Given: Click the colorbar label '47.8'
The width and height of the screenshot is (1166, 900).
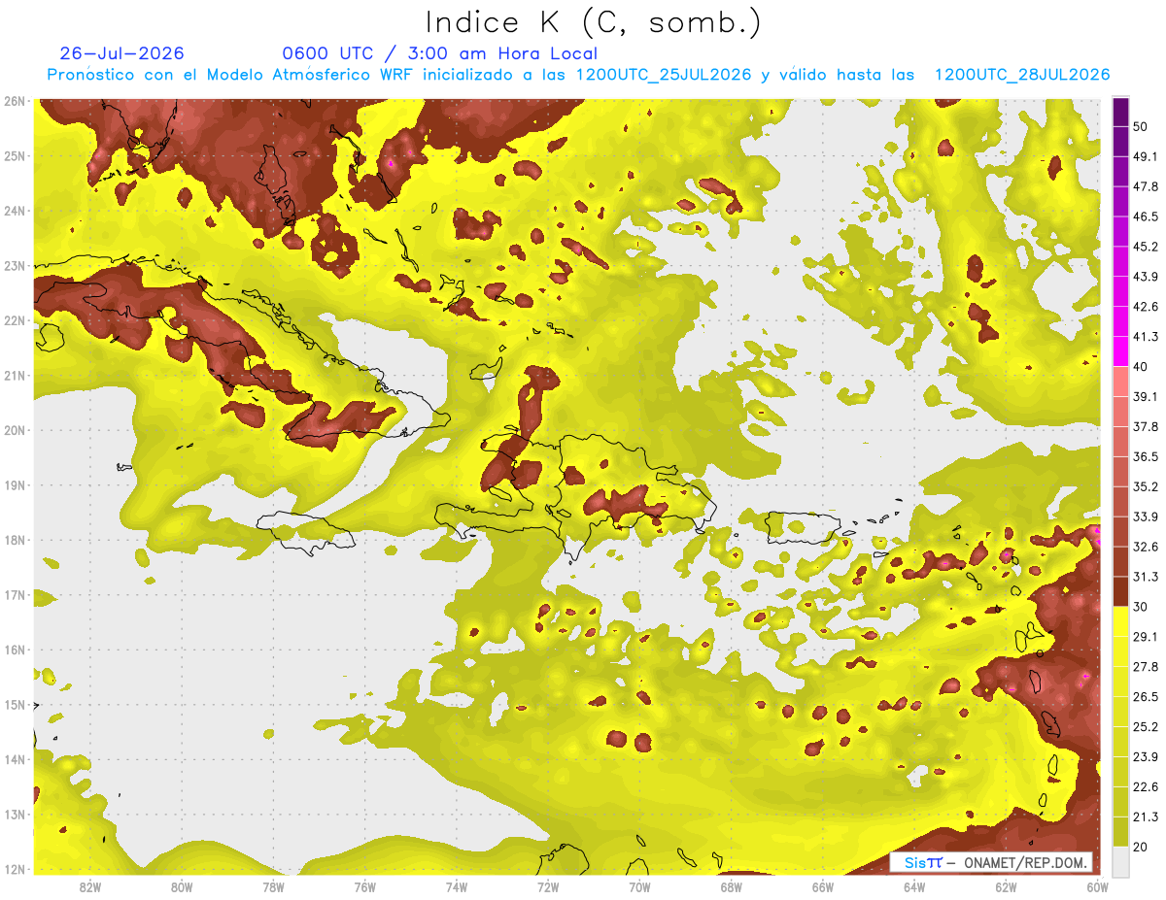Looking at the screenshot, I should coord(1145,186).
